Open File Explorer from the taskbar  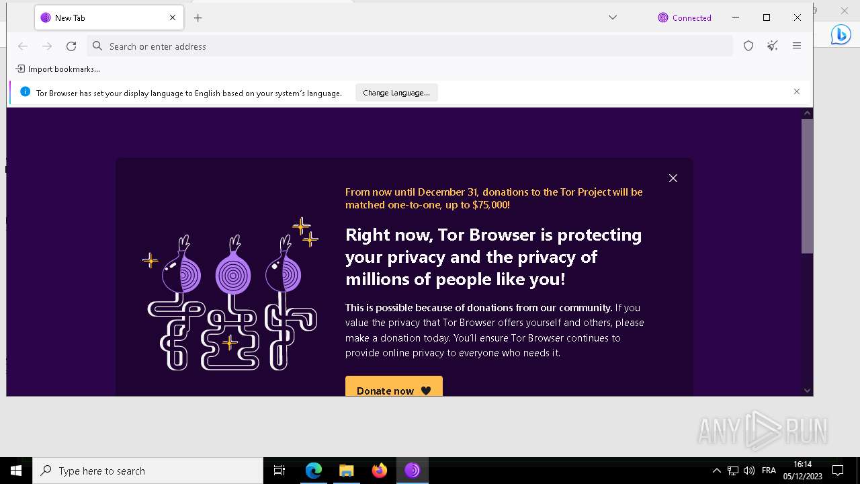tap(346, 471)
